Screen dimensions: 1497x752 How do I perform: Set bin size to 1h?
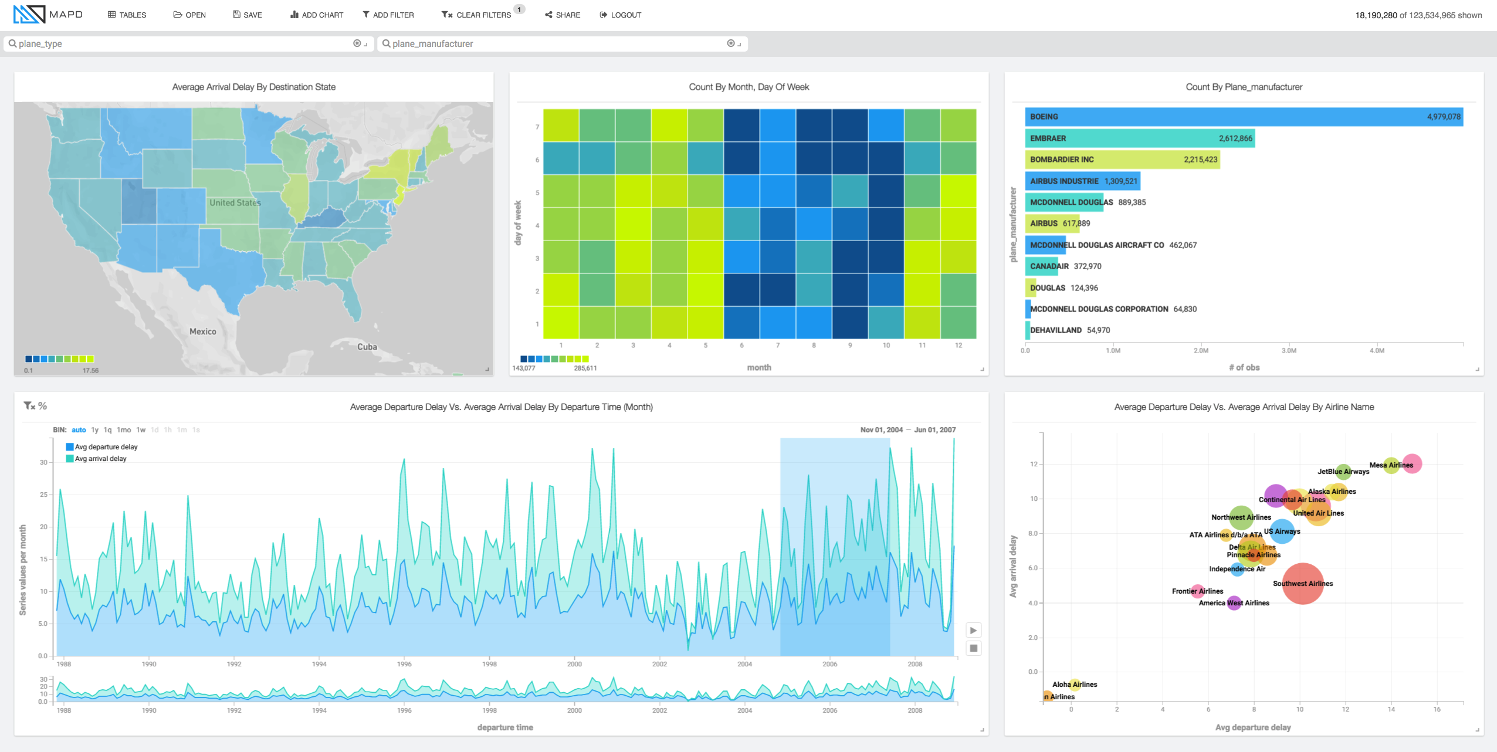[x=168, y=430]
